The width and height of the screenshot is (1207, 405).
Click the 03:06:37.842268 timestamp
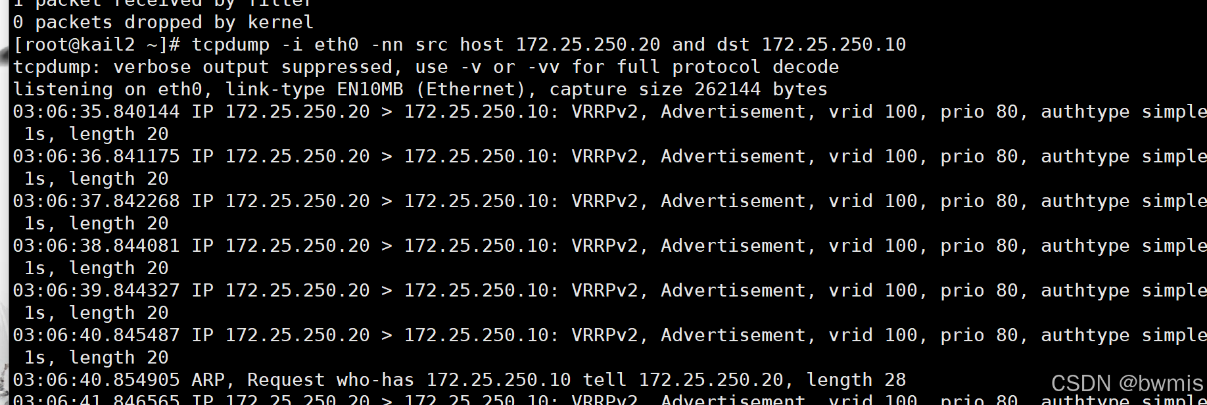pyautogui.click(x=96, y=201)
